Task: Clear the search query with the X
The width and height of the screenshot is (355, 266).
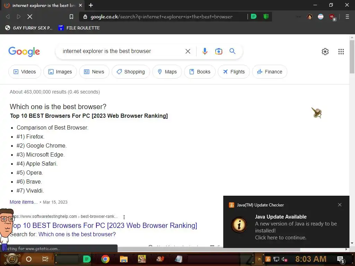Action: [x=188, y=51]
